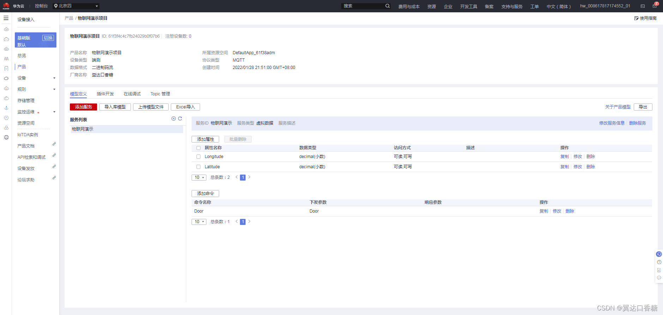
Task: Click the feedback edit floating icon
Action: [x=659, y=270]
